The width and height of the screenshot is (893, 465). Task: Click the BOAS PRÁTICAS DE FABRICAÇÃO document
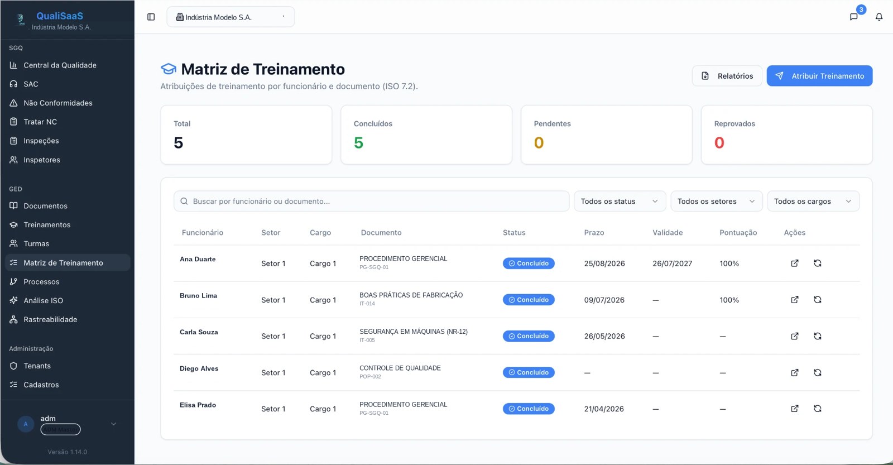(411, 295)
